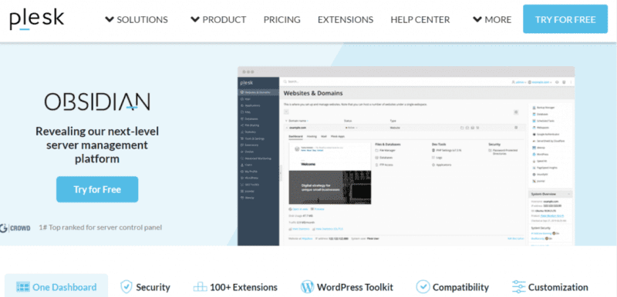Open the Pricing page
This screenshot has height=297, width=617.
coord(282,19)
